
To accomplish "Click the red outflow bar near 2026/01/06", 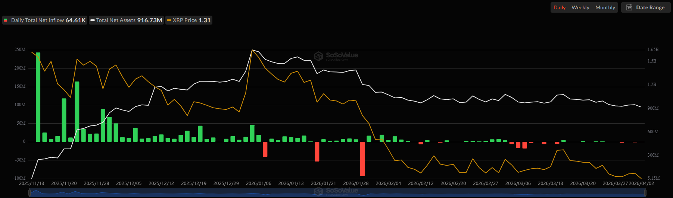I will 265,149.
